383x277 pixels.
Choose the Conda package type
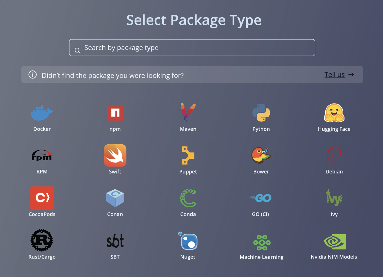(188, 198)
